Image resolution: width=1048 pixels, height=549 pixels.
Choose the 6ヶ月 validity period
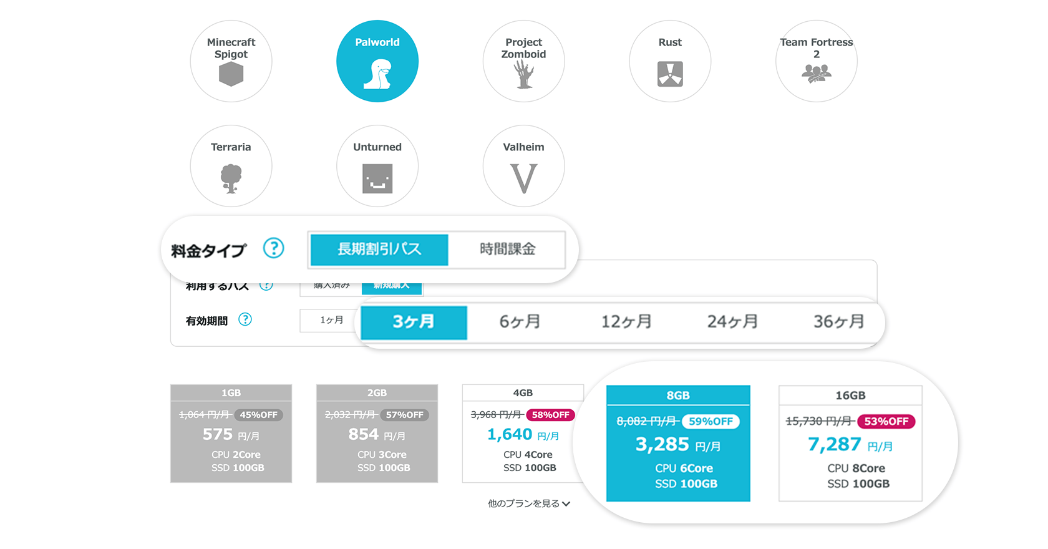[520, 322]
